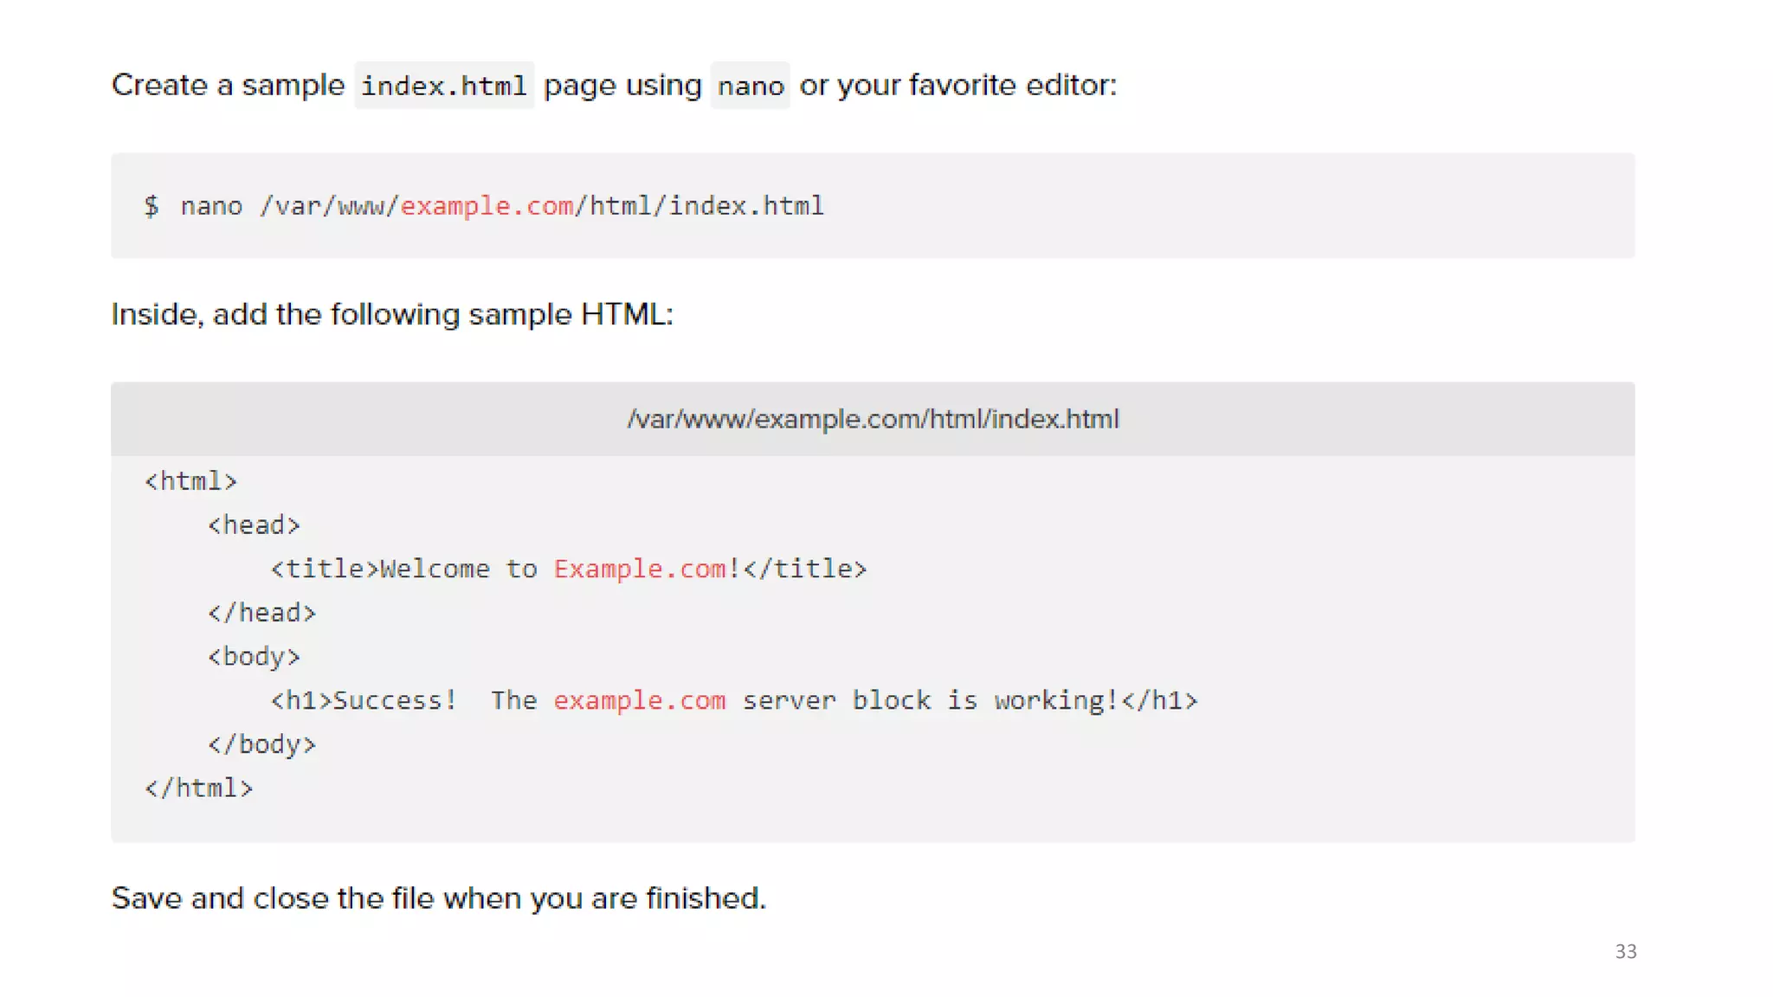Click red example.com in h1 line
Screen dimensions: 1773x997
640,700
